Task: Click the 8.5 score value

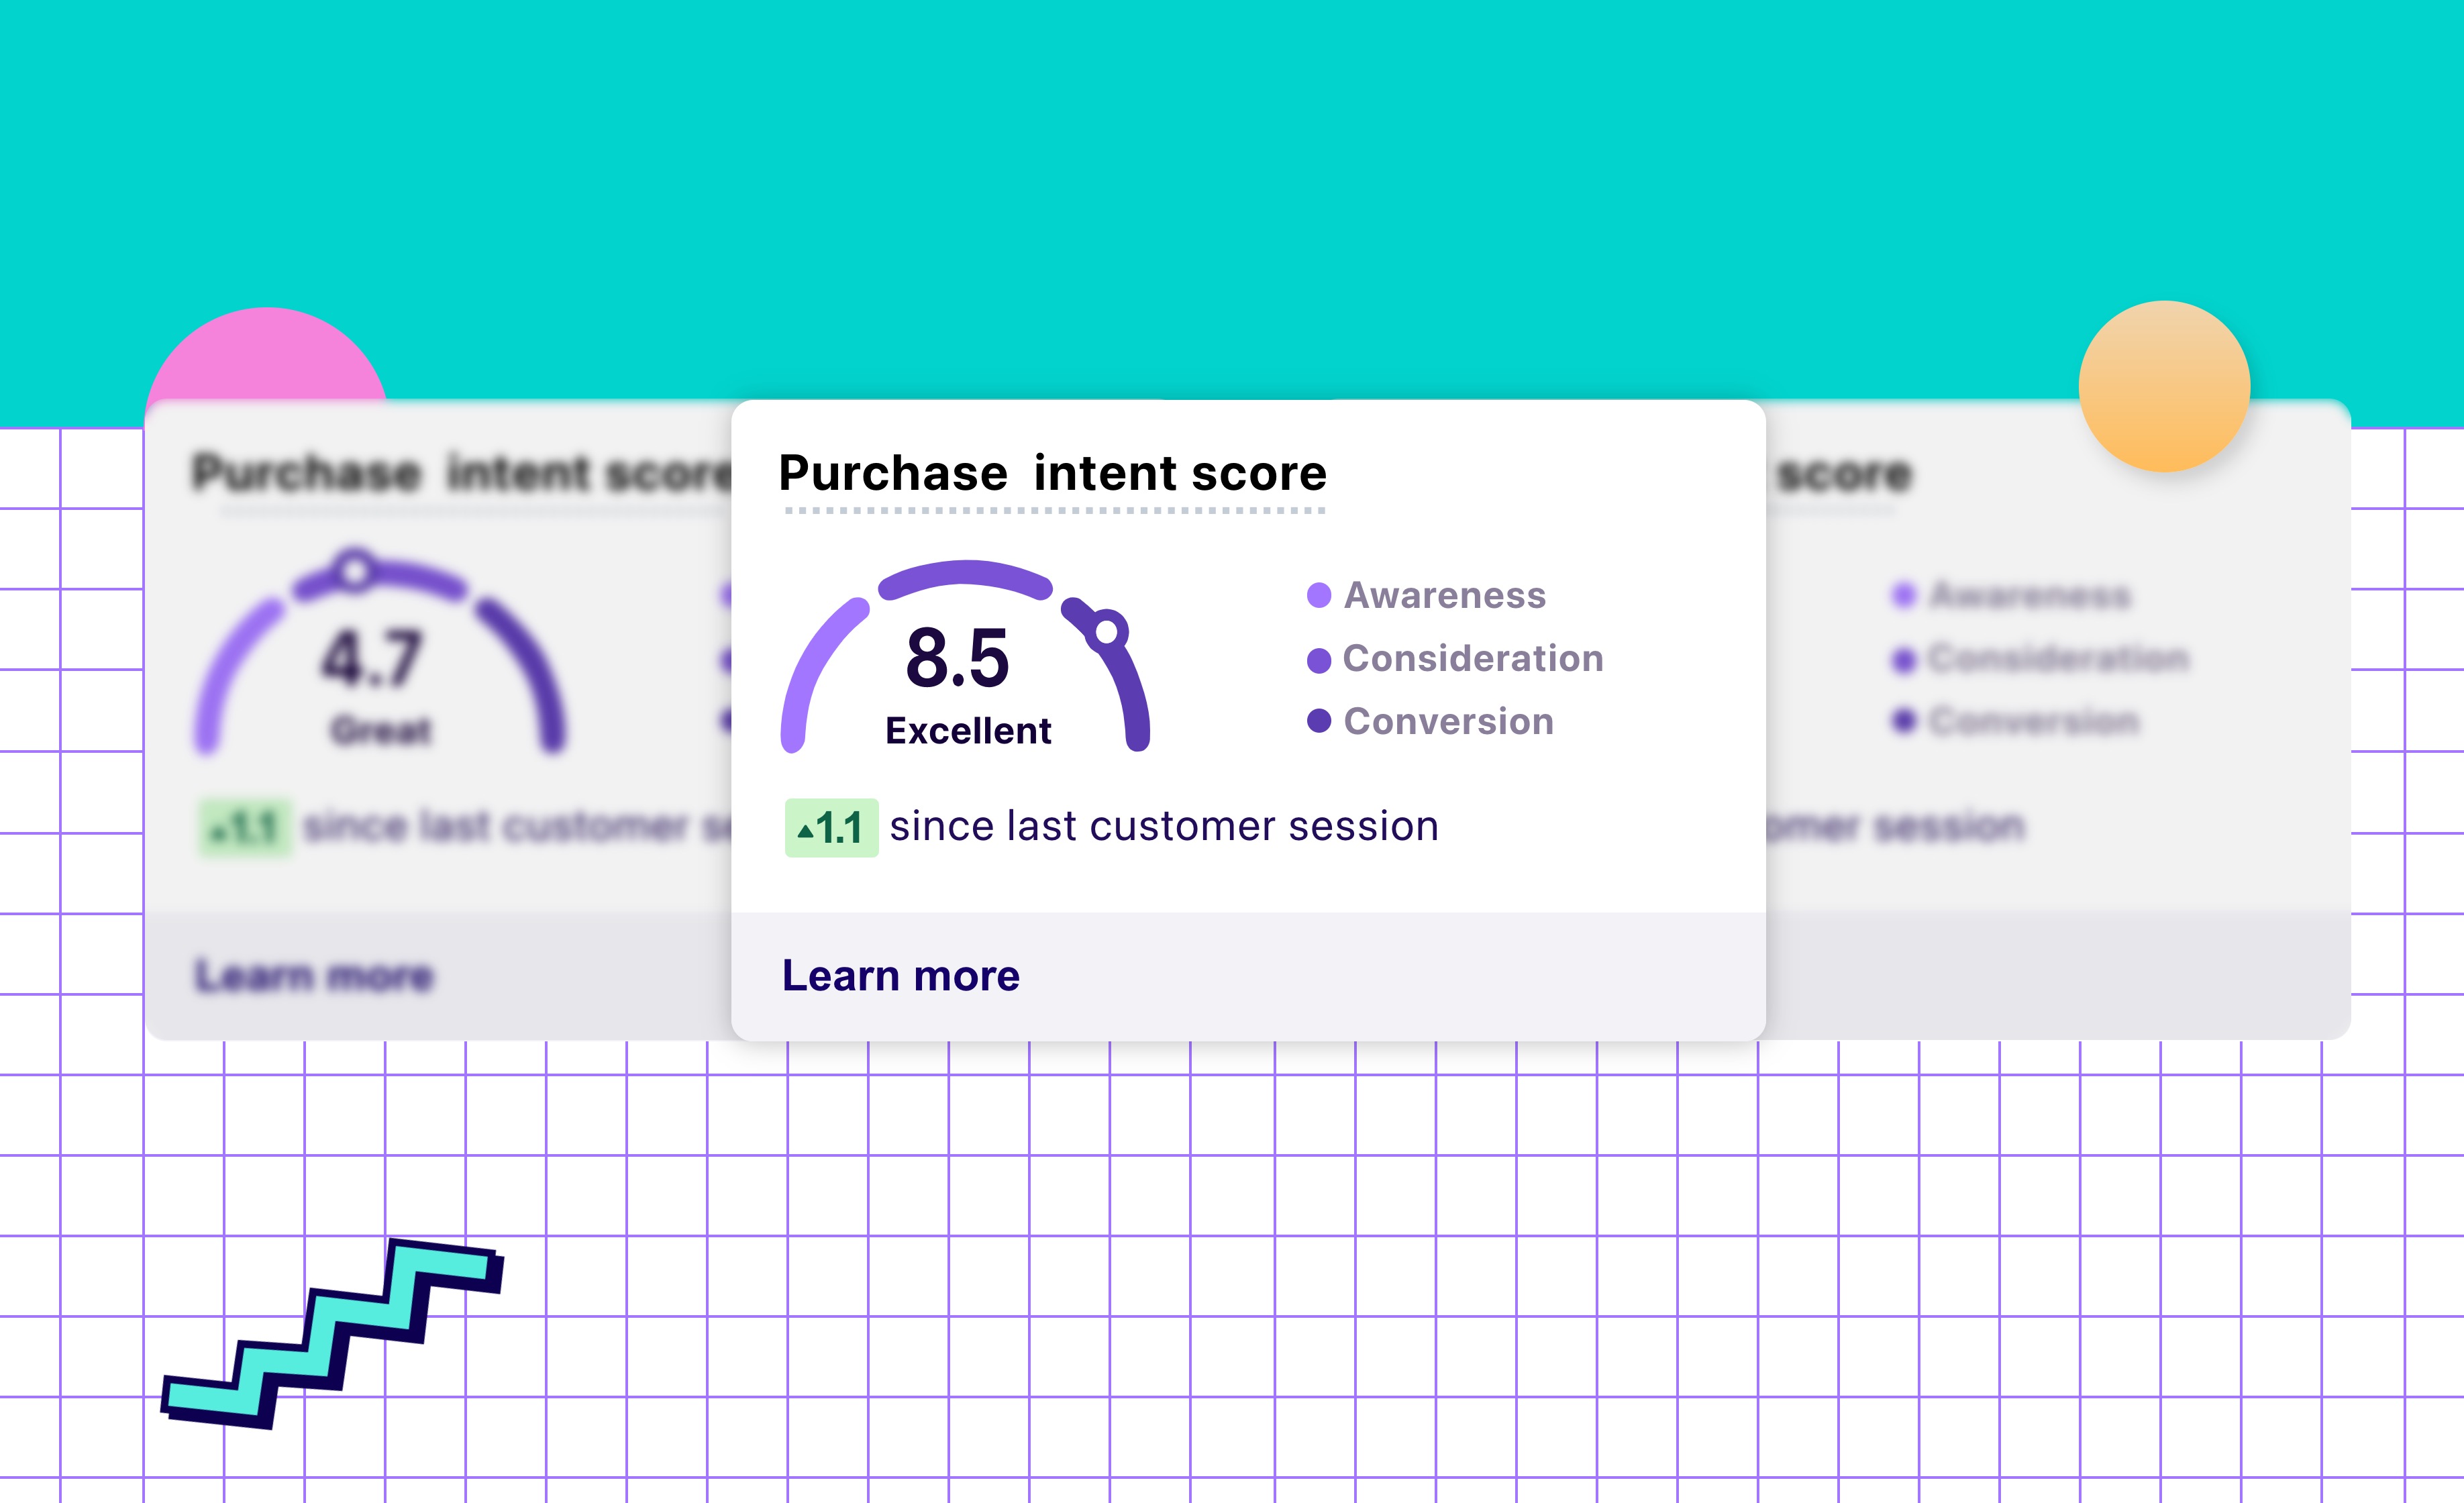Action: point(957,658)
